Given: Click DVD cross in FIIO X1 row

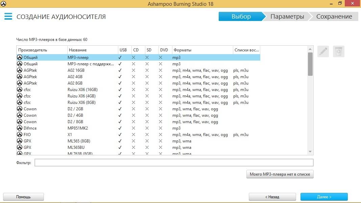Looking at the screenshot, I should (161, 135).
